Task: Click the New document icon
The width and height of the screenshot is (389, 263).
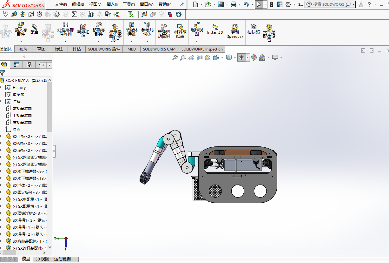Action: click(x=195, y=4)
